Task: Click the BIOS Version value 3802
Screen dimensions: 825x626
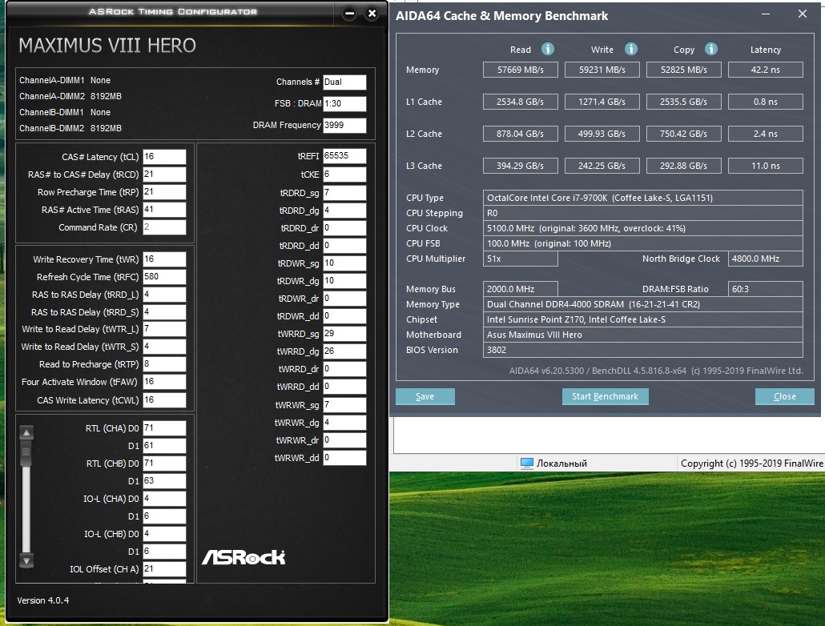Action: click(x=643, y=350)
